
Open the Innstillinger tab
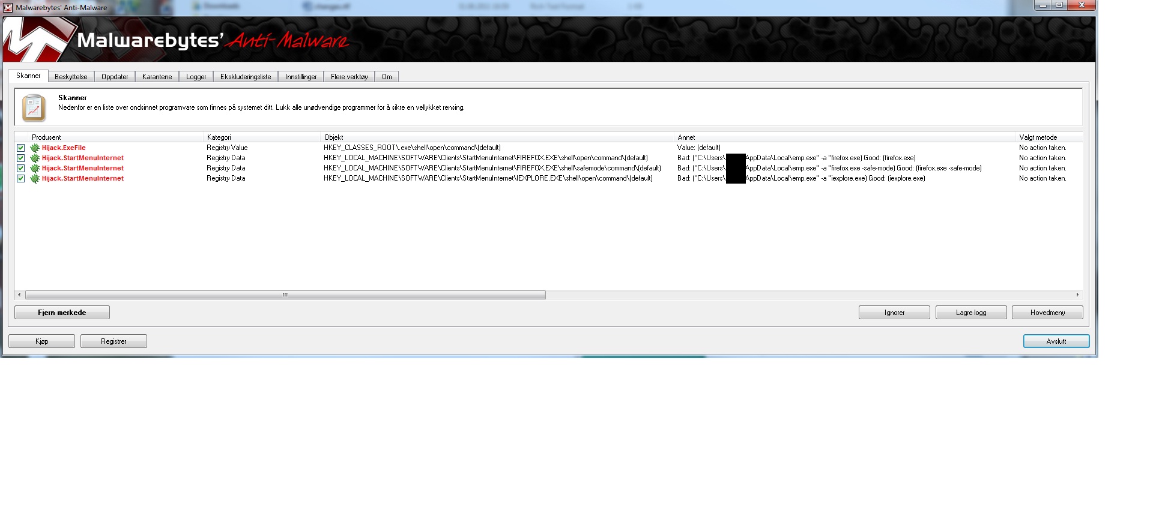click(x=301, y=77)
